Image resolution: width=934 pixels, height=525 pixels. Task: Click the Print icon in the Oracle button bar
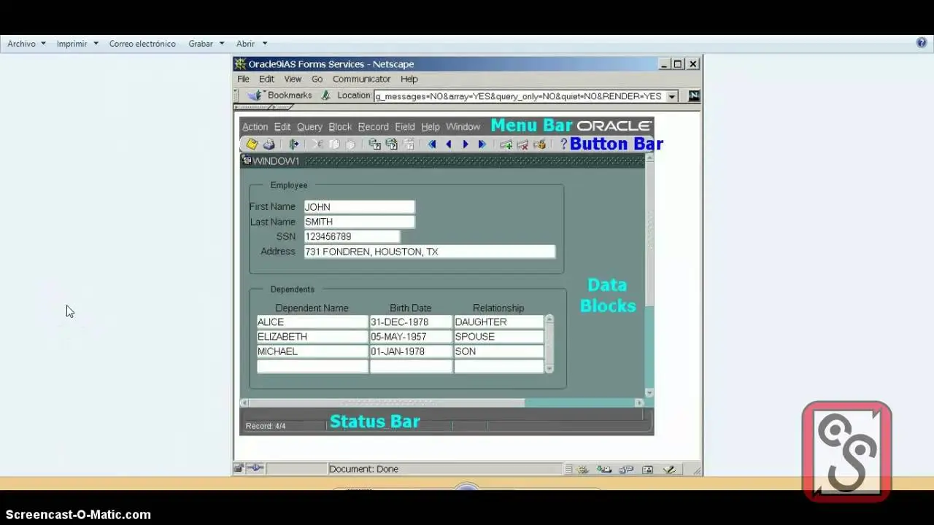(x=269, y=144)
